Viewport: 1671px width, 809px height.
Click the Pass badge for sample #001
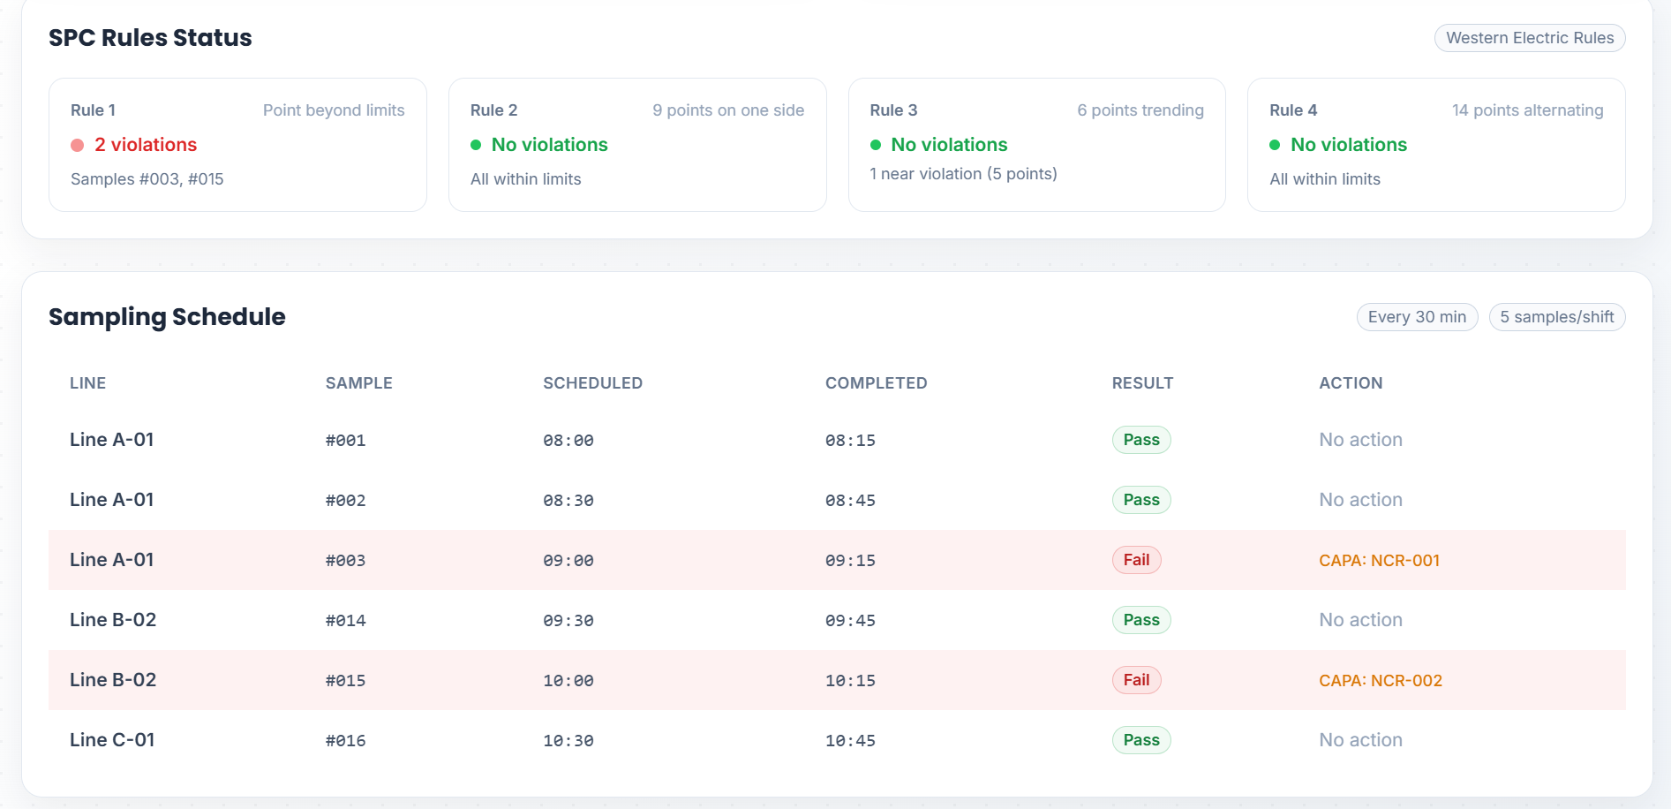tap(1140, 440)
